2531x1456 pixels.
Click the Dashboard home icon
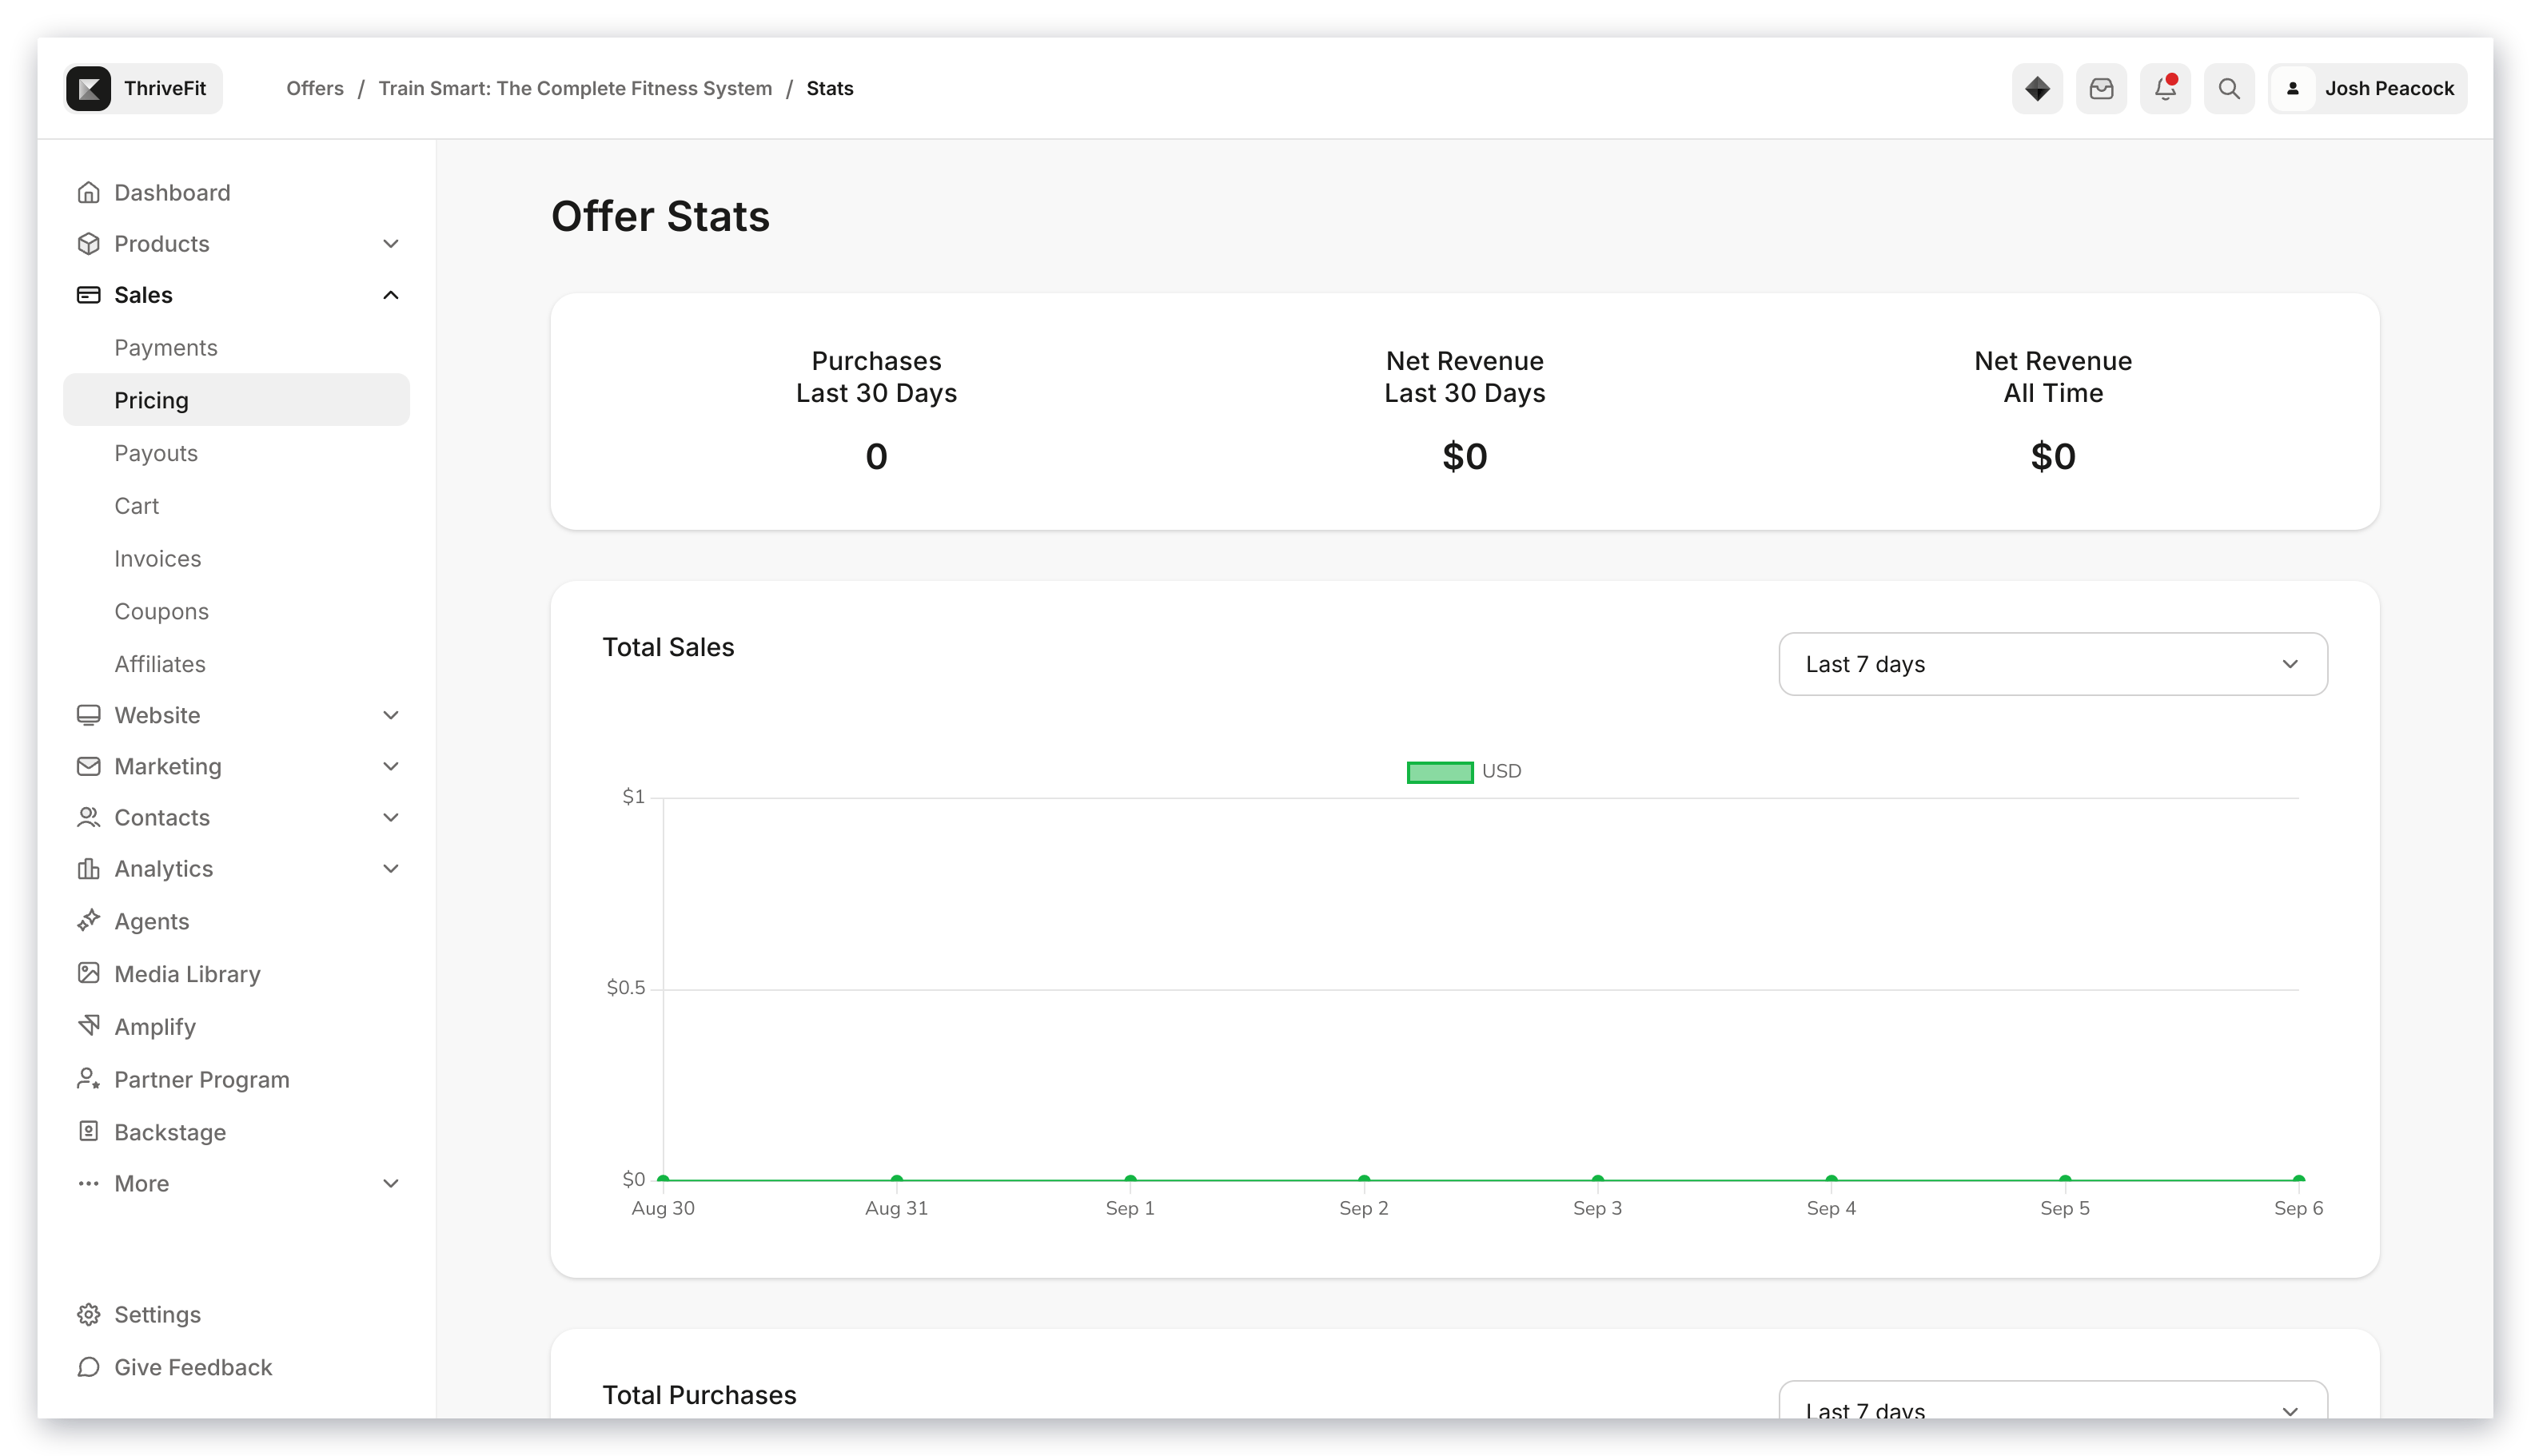(88, 192)
